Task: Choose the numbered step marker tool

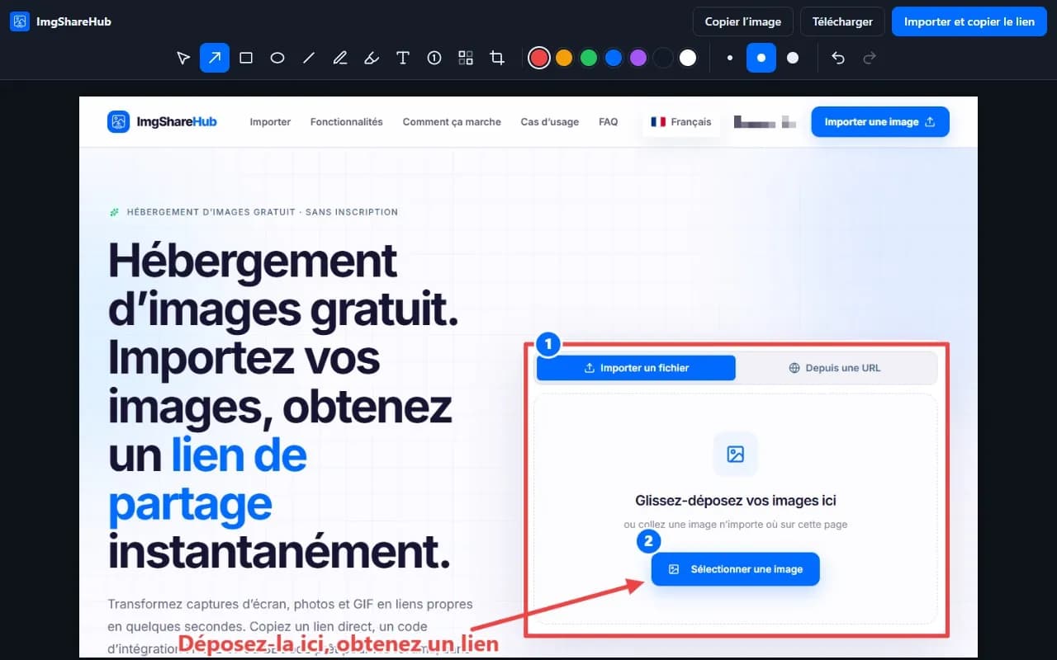Action: tap(434, 58)
